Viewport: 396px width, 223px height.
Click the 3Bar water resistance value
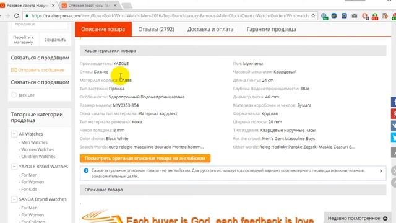pyautogui.click(x=305, y=89)
